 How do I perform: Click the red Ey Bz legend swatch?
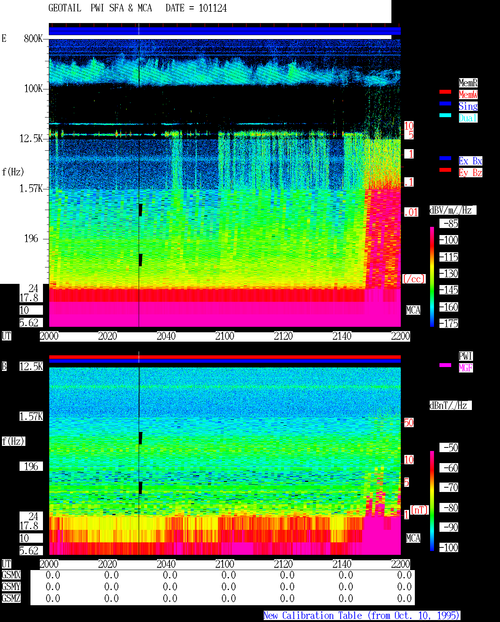[445, 170]
